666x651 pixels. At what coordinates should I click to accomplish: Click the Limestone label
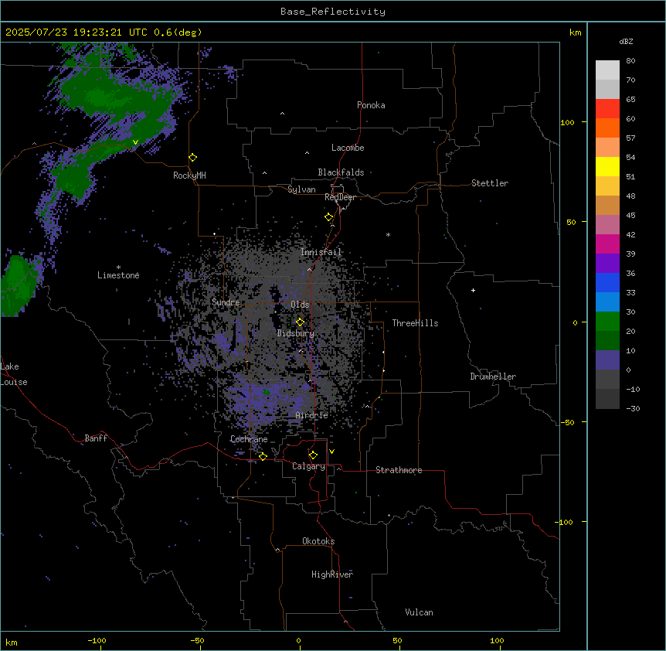pyautogui.click(x=118, y=275)
